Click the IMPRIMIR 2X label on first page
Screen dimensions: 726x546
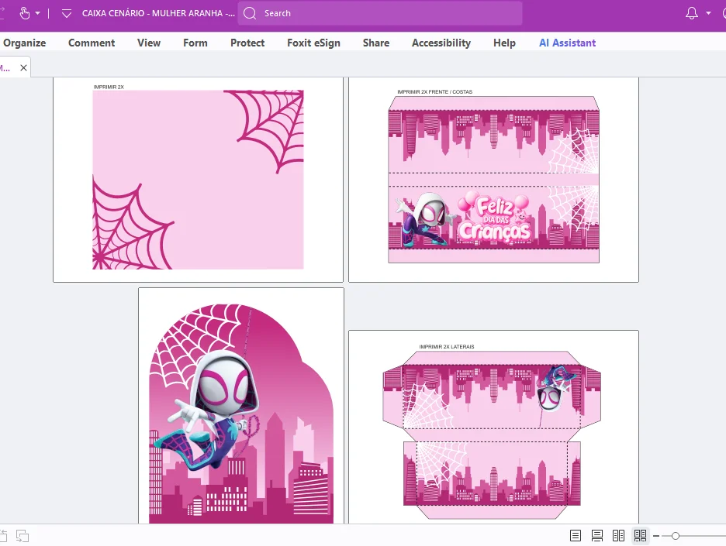[x=109, y=87]
